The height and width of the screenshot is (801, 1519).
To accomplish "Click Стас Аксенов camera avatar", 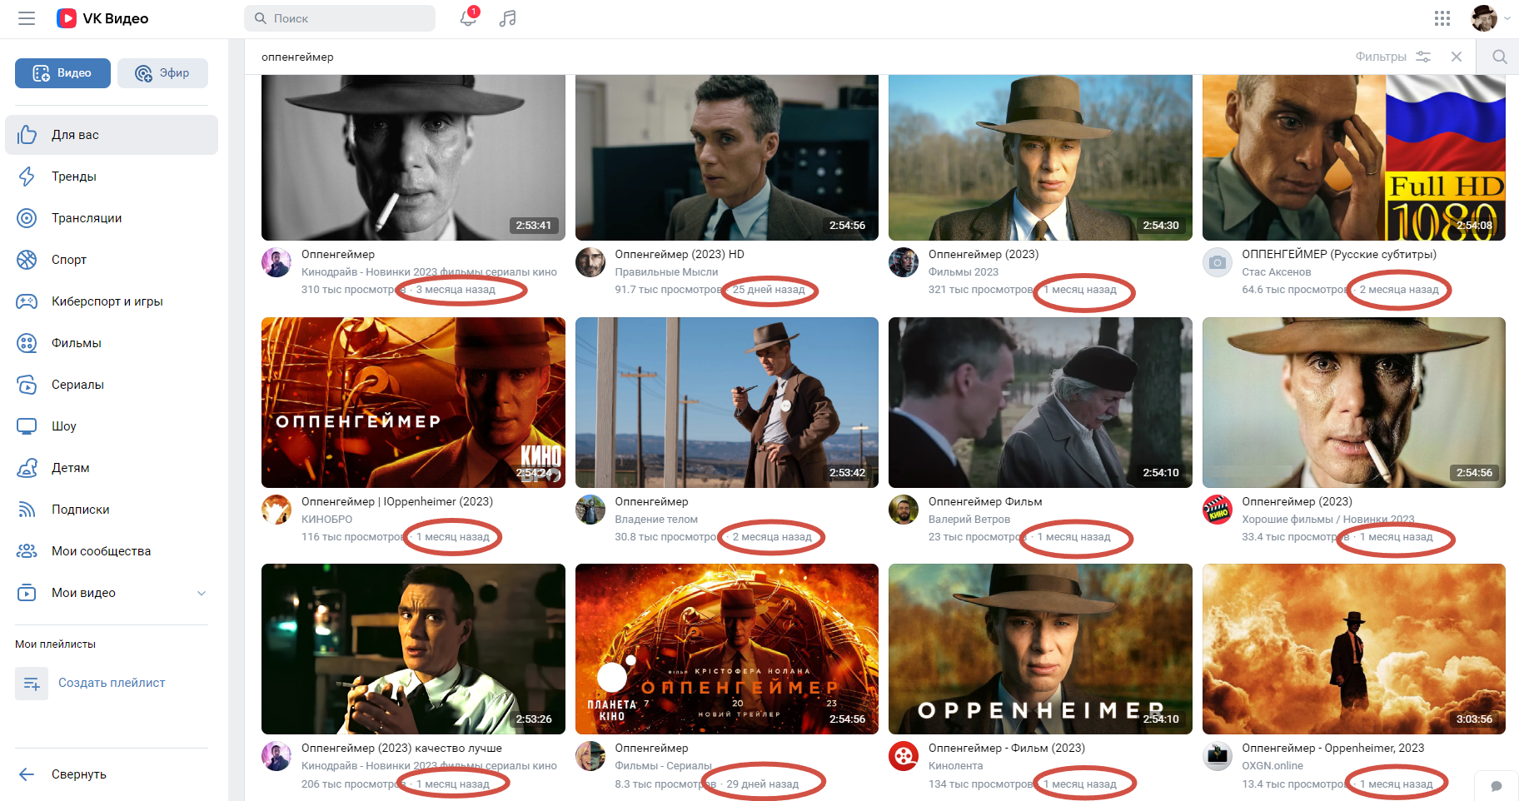I will [x=1218, y=262].
